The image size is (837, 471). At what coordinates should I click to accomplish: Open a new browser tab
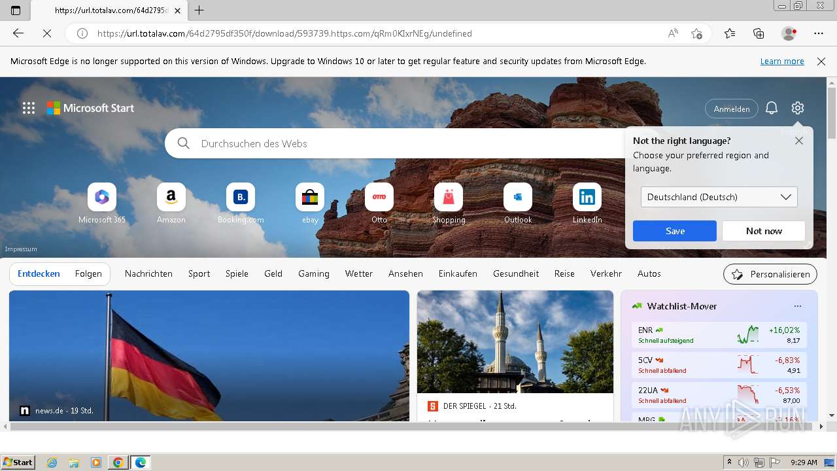(199, 10)
